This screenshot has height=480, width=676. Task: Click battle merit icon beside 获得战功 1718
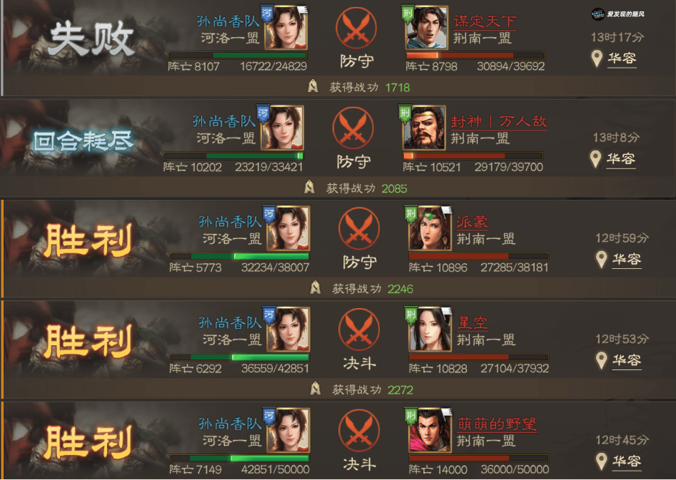pos(313,86)
